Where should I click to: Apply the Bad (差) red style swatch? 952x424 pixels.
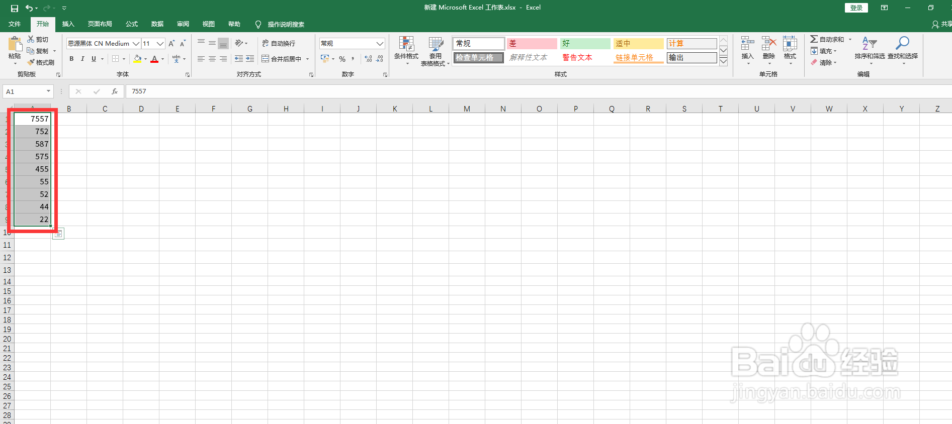coord(532,44)
